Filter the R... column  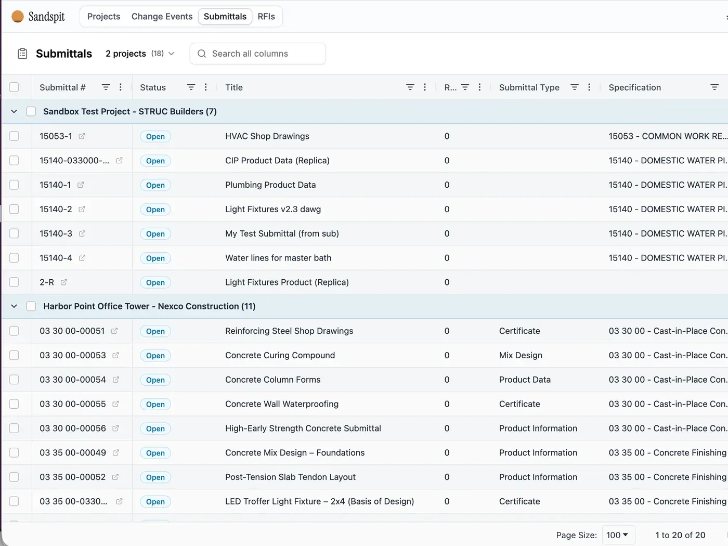465,87
